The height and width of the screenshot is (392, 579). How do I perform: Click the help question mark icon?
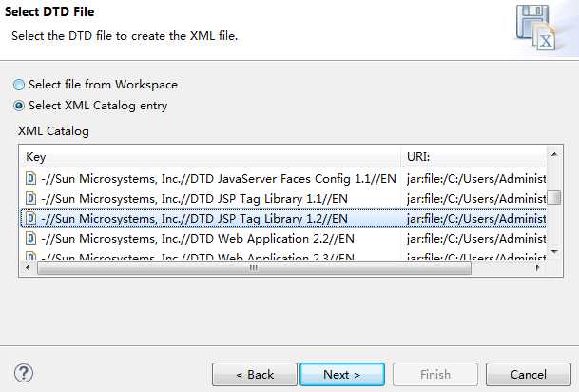(25, 373)
